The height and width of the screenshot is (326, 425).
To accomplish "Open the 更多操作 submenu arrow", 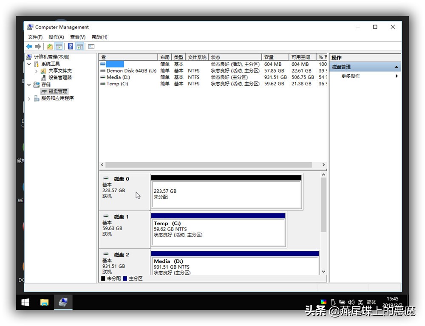I will (x=397, y=76).
